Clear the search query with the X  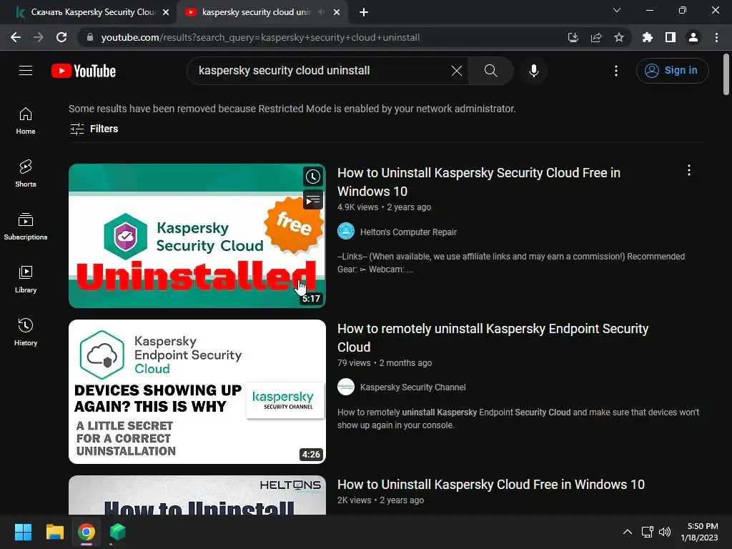[457, 71]
